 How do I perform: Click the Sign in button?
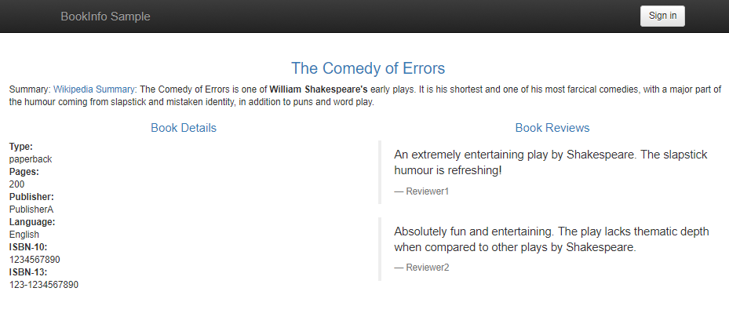[x=662, y=16]
